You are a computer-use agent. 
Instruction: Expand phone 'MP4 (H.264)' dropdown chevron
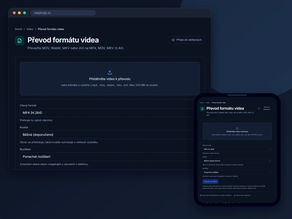(270, 149)
